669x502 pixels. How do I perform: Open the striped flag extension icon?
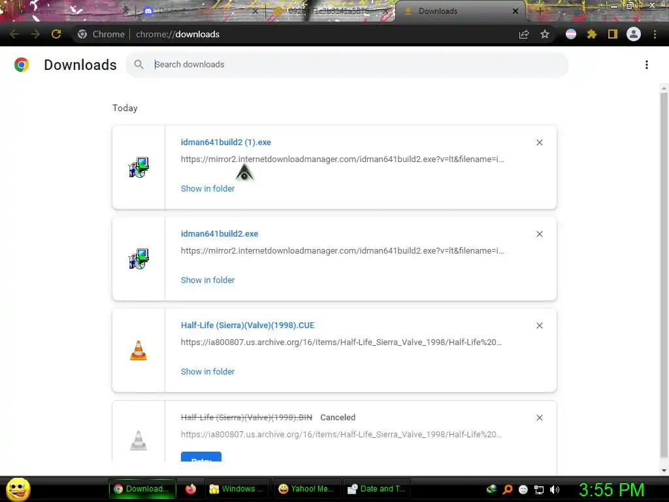571,34
